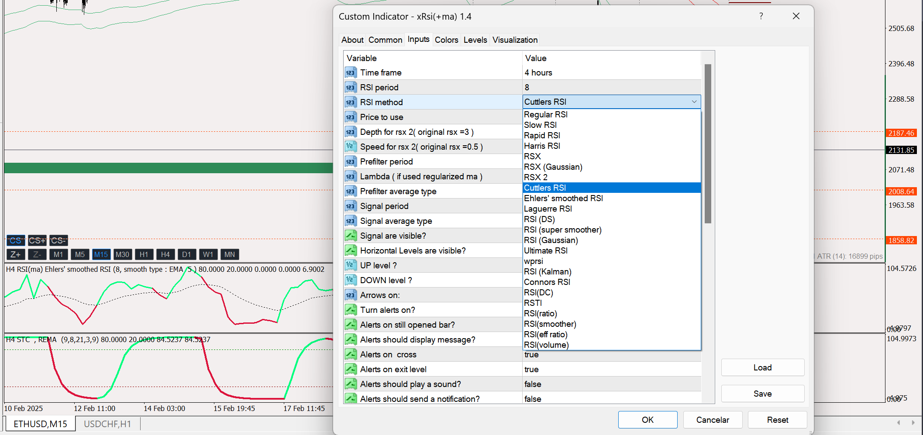
Task: Switch chart to the M30 timeframe
Action: [123, 254]
